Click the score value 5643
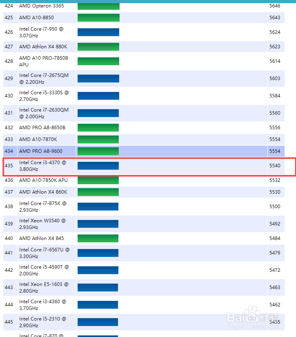This screenshot has height=337, width=296. [x=275, y=18]
